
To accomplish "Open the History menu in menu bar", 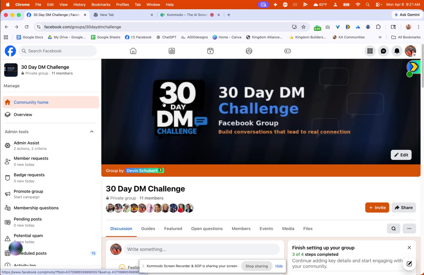I will click(80, 5).
